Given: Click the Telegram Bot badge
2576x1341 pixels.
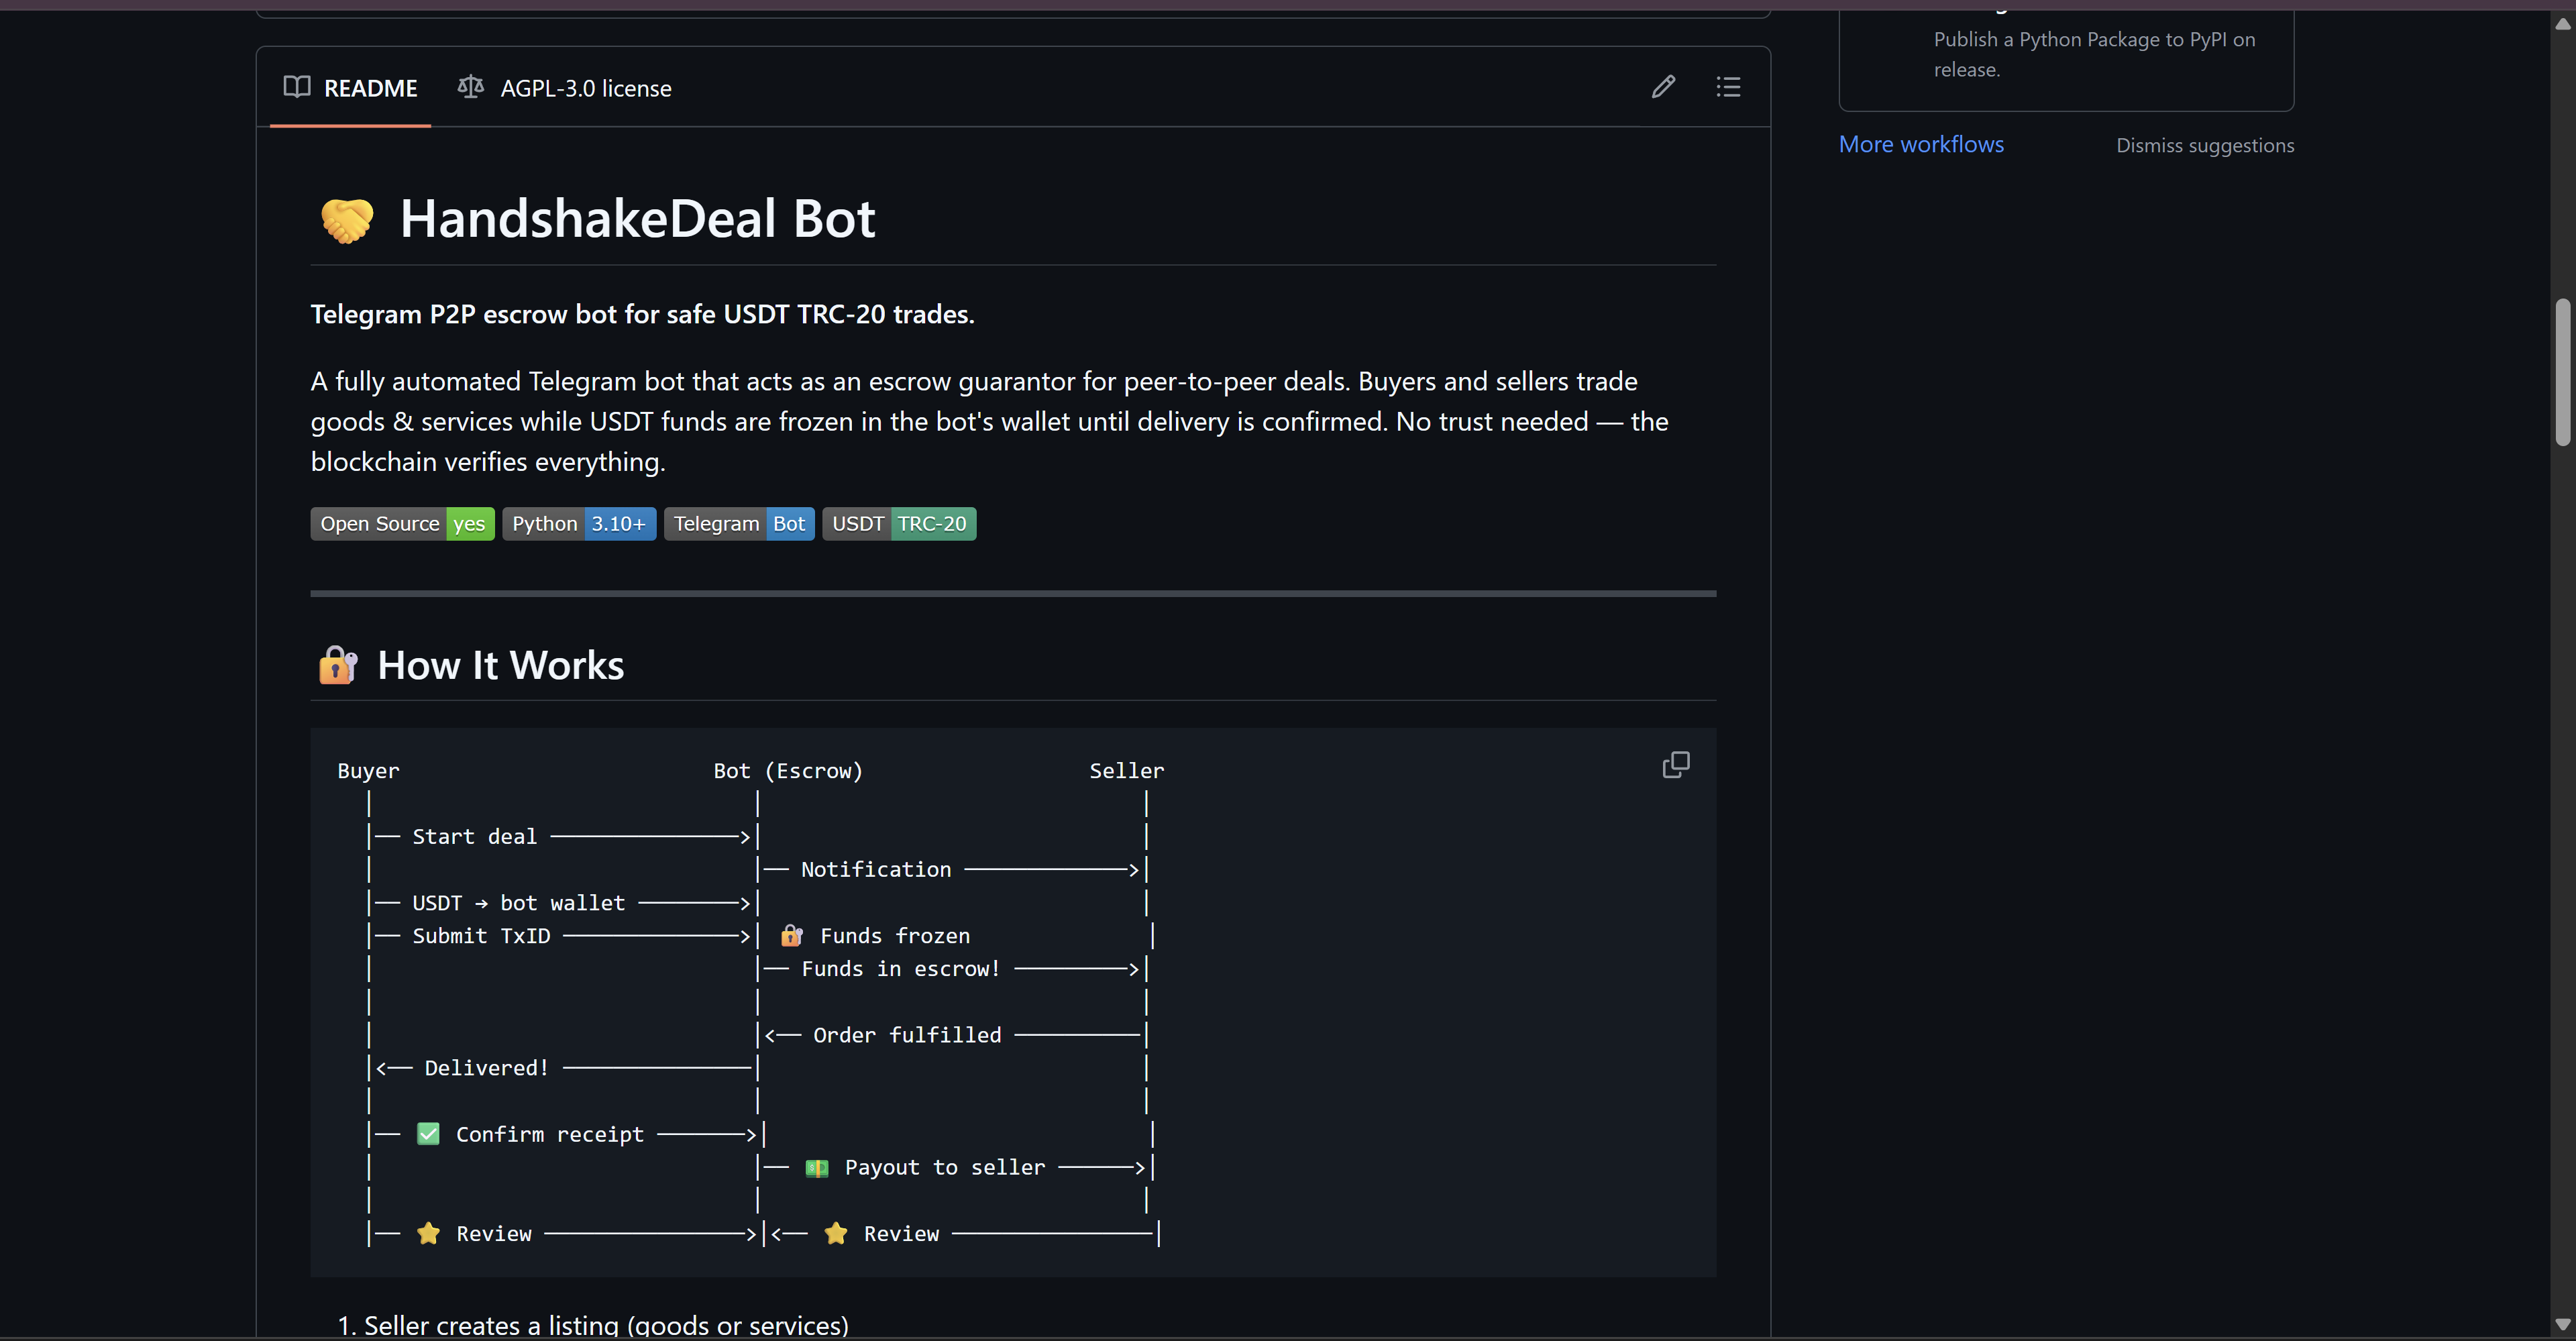Looking at the screenshot, I should (x=739, y=523).
